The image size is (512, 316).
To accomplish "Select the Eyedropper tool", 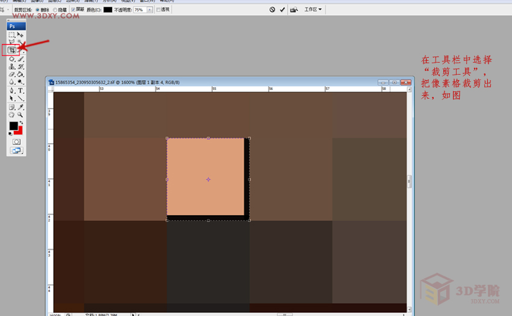I will click(20, 107).
